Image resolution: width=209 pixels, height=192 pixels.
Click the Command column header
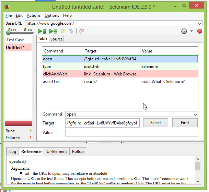pyautogui.click(x=63, y=51)
